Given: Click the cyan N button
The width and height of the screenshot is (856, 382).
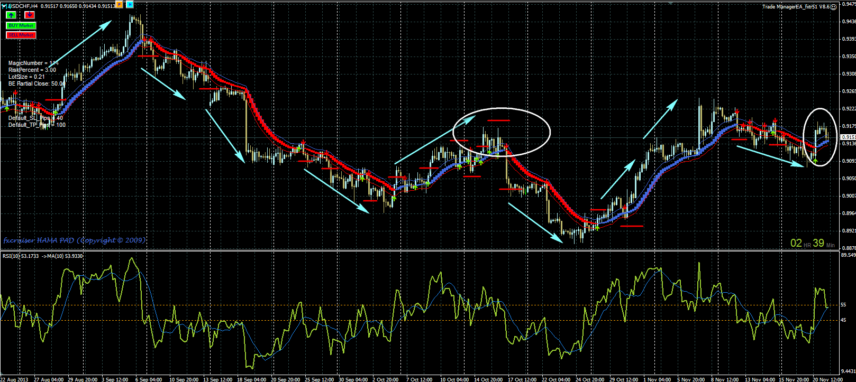Looking at the screenshot, I should (x=130, y=5).
